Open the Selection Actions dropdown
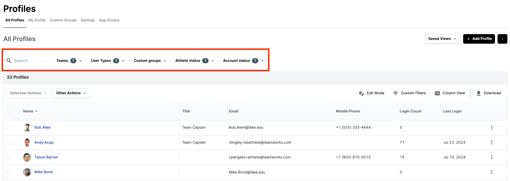This screenshot has height=181, width=510. click(28, 93)
